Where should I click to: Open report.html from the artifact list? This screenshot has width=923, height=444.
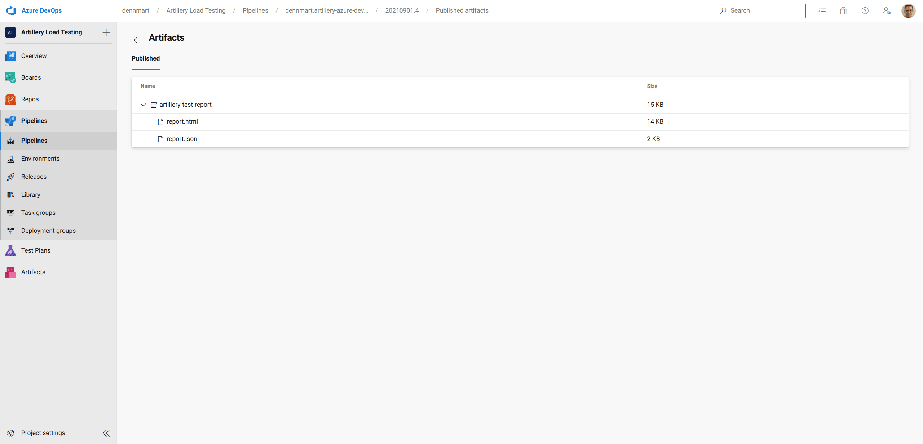(182, 121)
